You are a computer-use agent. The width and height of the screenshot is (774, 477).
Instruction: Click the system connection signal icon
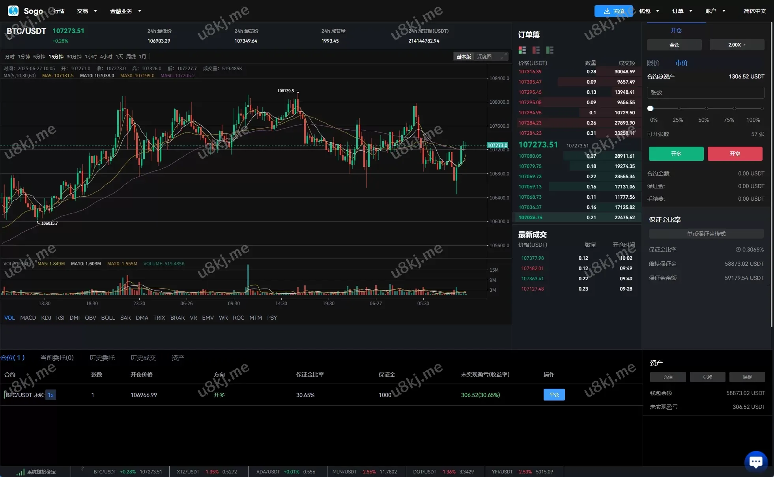coord(20,472)
